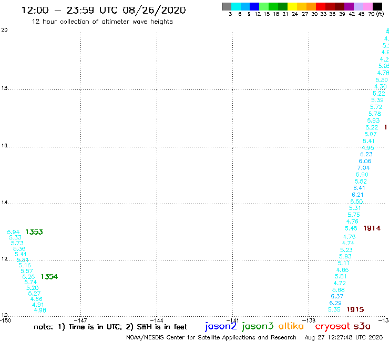Click the 5.75 wave height value

[354, 215]
